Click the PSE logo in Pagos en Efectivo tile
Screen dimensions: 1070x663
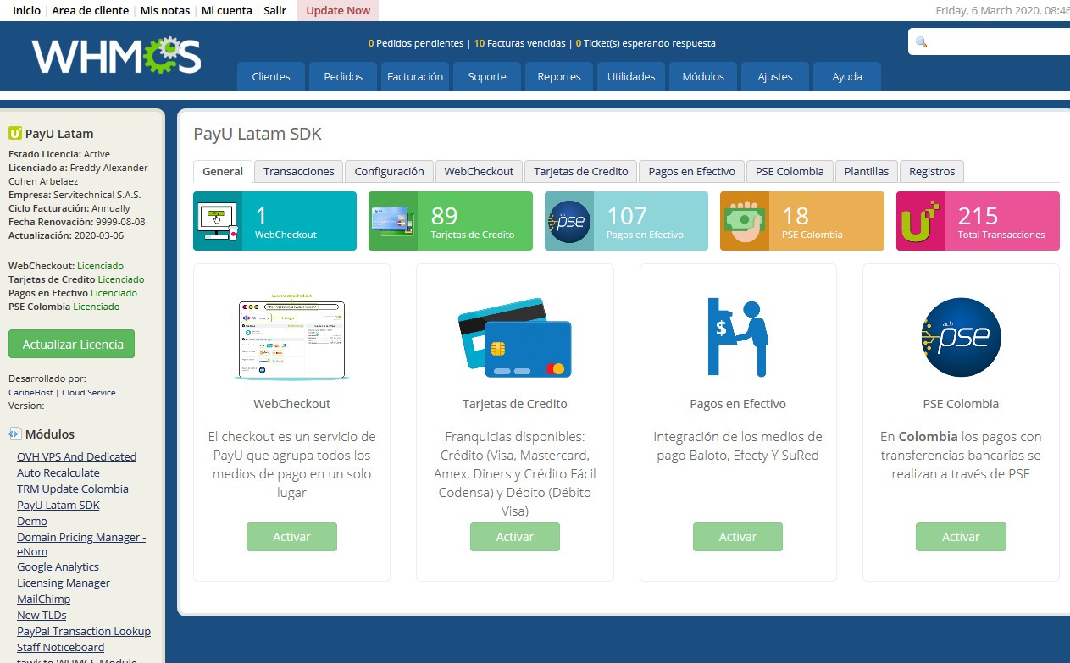[569, 221]
